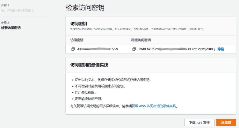This screenshot has width=239, height=128.
Task: Click the 访问密钥 panel heading
Action: (x=79, y=24)
